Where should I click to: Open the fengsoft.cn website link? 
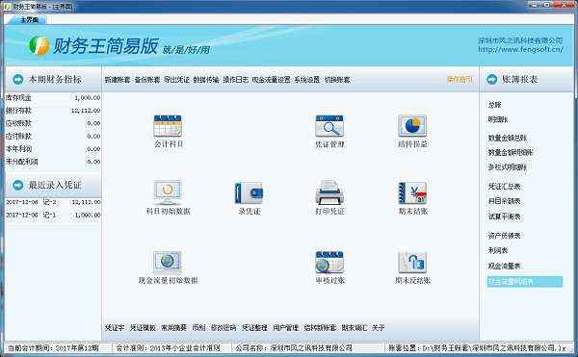coord(520,49)
